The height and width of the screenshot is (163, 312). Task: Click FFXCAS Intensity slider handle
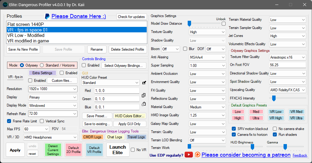(x=274, y=98)
